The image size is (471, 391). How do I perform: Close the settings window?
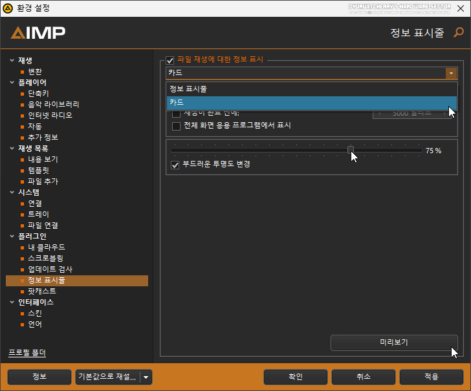461,8
